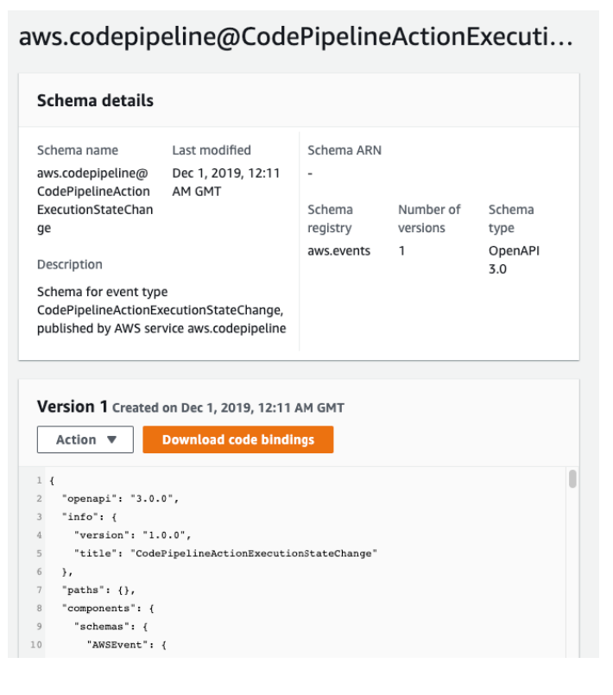Click code line with "paths": {},
This screenshot has width=613, height=695.
[x=98, y=590]
